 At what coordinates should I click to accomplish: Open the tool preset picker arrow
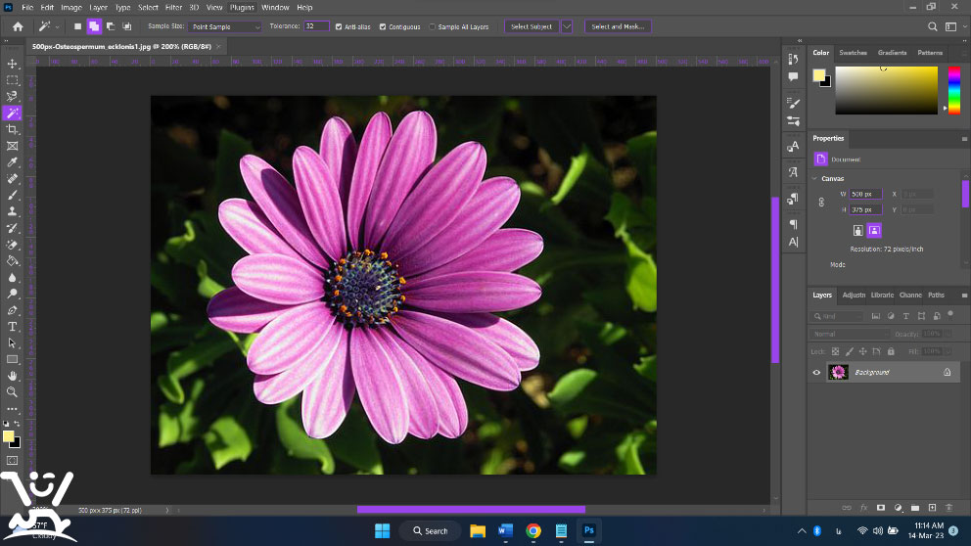[57, 26]
